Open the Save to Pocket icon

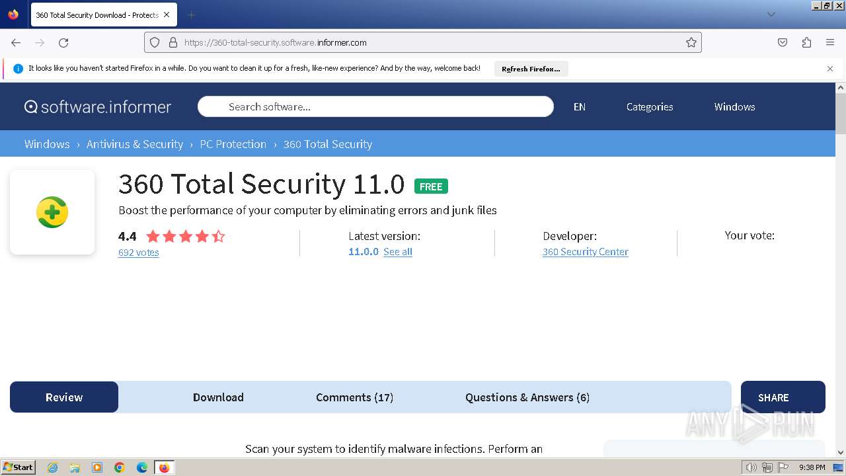(x=783, y=42)
